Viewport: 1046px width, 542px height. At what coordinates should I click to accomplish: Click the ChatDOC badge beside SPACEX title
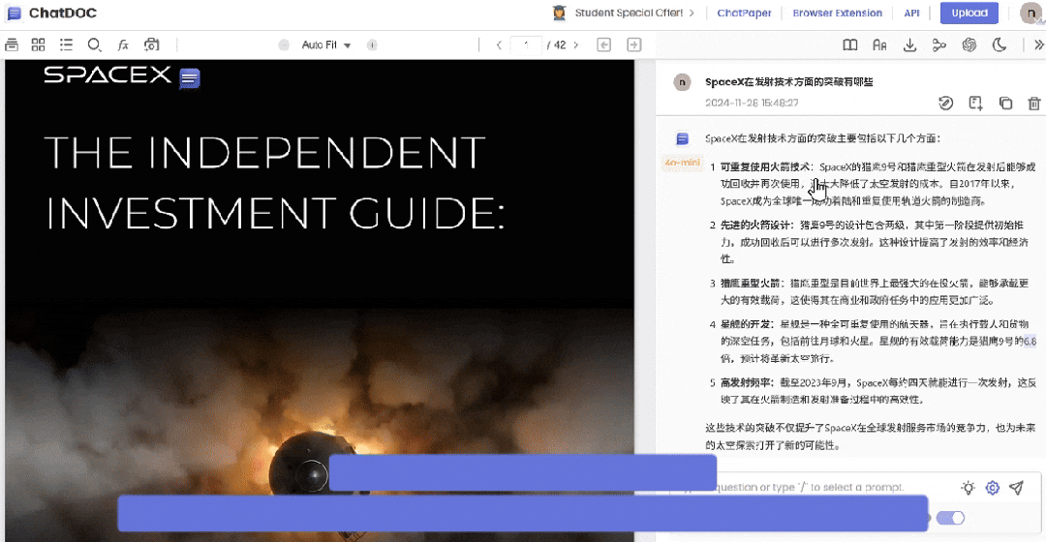click(x=190, y=78)
